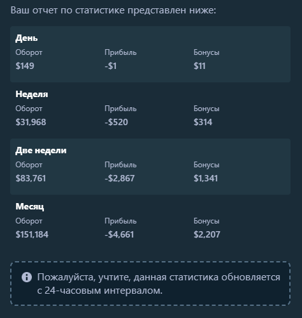Click the two-week bonuses value $1,341
The image size is (302, 318).
coord(206,178)
